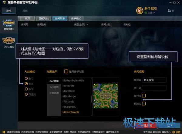Image resolution: width=182 pixels, height=134 pixels.
Task: Sort by 房间人数 column header
Action: tap(106, 25)
